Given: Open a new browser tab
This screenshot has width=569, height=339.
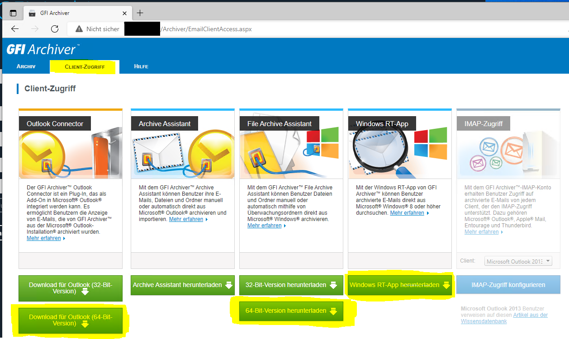Looking at the screenshot, I should pyautogui.click(x=140, y=13).
